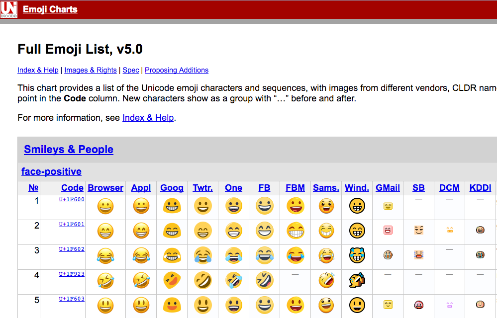497x318 pixels.
Task: Select Twitter's face with tears of joy emoji
Action: click(x=202, y=256)
